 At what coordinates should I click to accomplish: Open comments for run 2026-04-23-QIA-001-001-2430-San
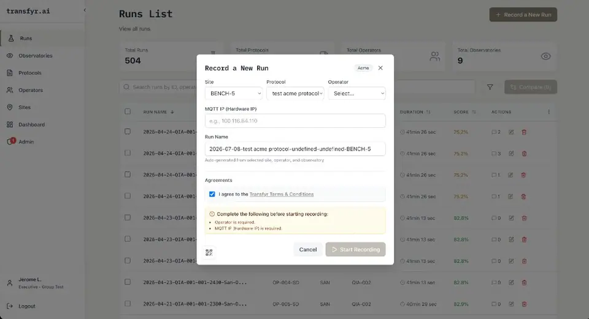(496, 282)
